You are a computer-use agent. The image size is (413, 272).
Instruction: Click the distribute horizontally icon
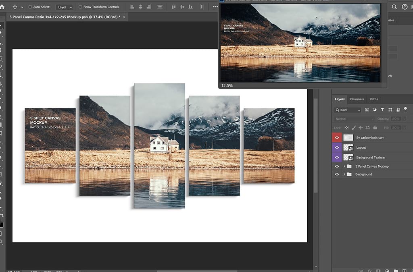pyautogui.click(x=202, y=7)
